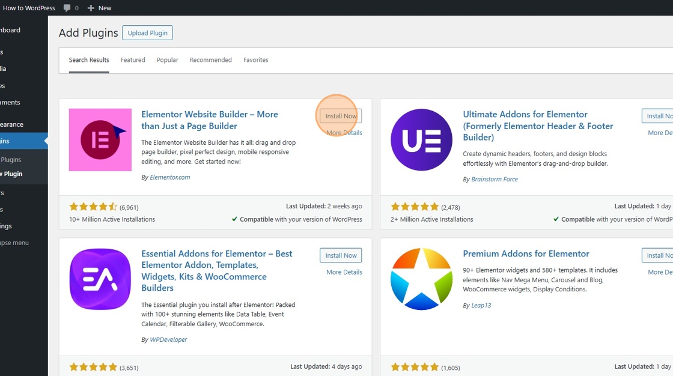Click the Premium Addons description text
Image resolution: width=673 pixels, height=376 pixels.
click(540, 280)
